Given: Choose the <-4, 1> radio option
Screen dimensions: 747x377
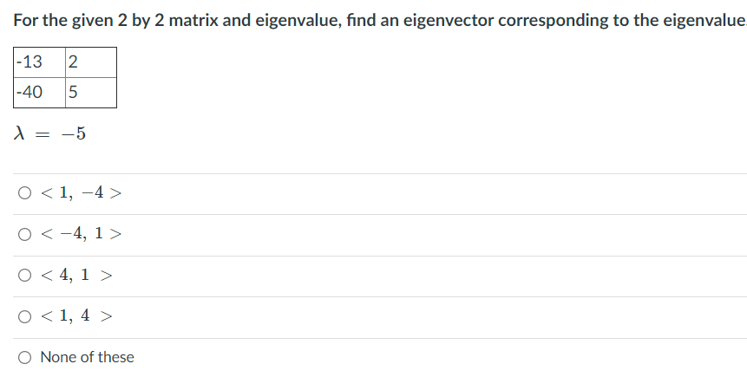Looking at the screenshot, I should [x=25, y=234].
